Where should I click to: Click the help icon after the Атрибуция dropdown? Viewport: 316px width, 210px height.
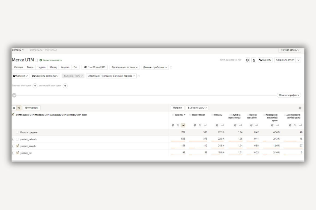[139, 76]
